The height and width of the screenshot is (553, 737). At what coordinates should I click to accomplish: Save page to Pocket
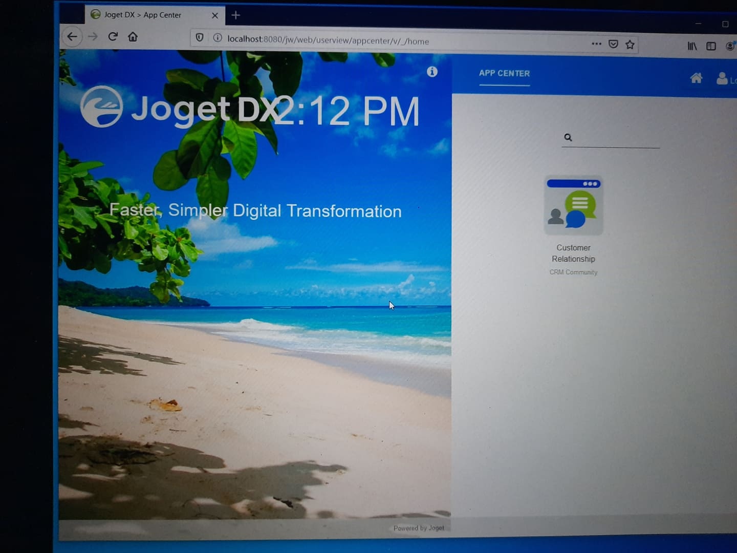[613, 44]
